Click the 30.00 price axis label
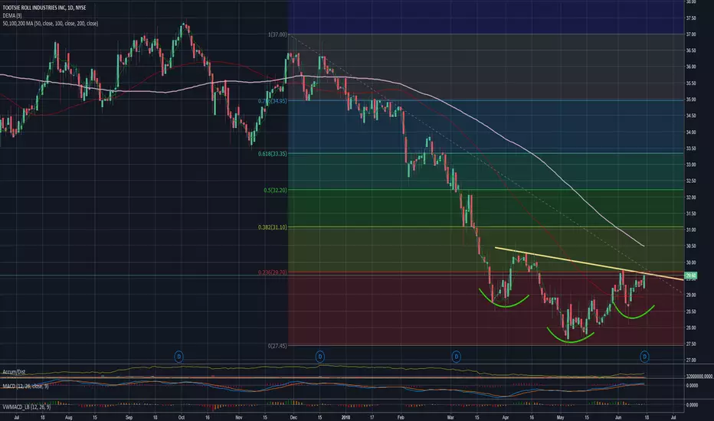Viewport: 714px width, 421px height. (691, 263)
